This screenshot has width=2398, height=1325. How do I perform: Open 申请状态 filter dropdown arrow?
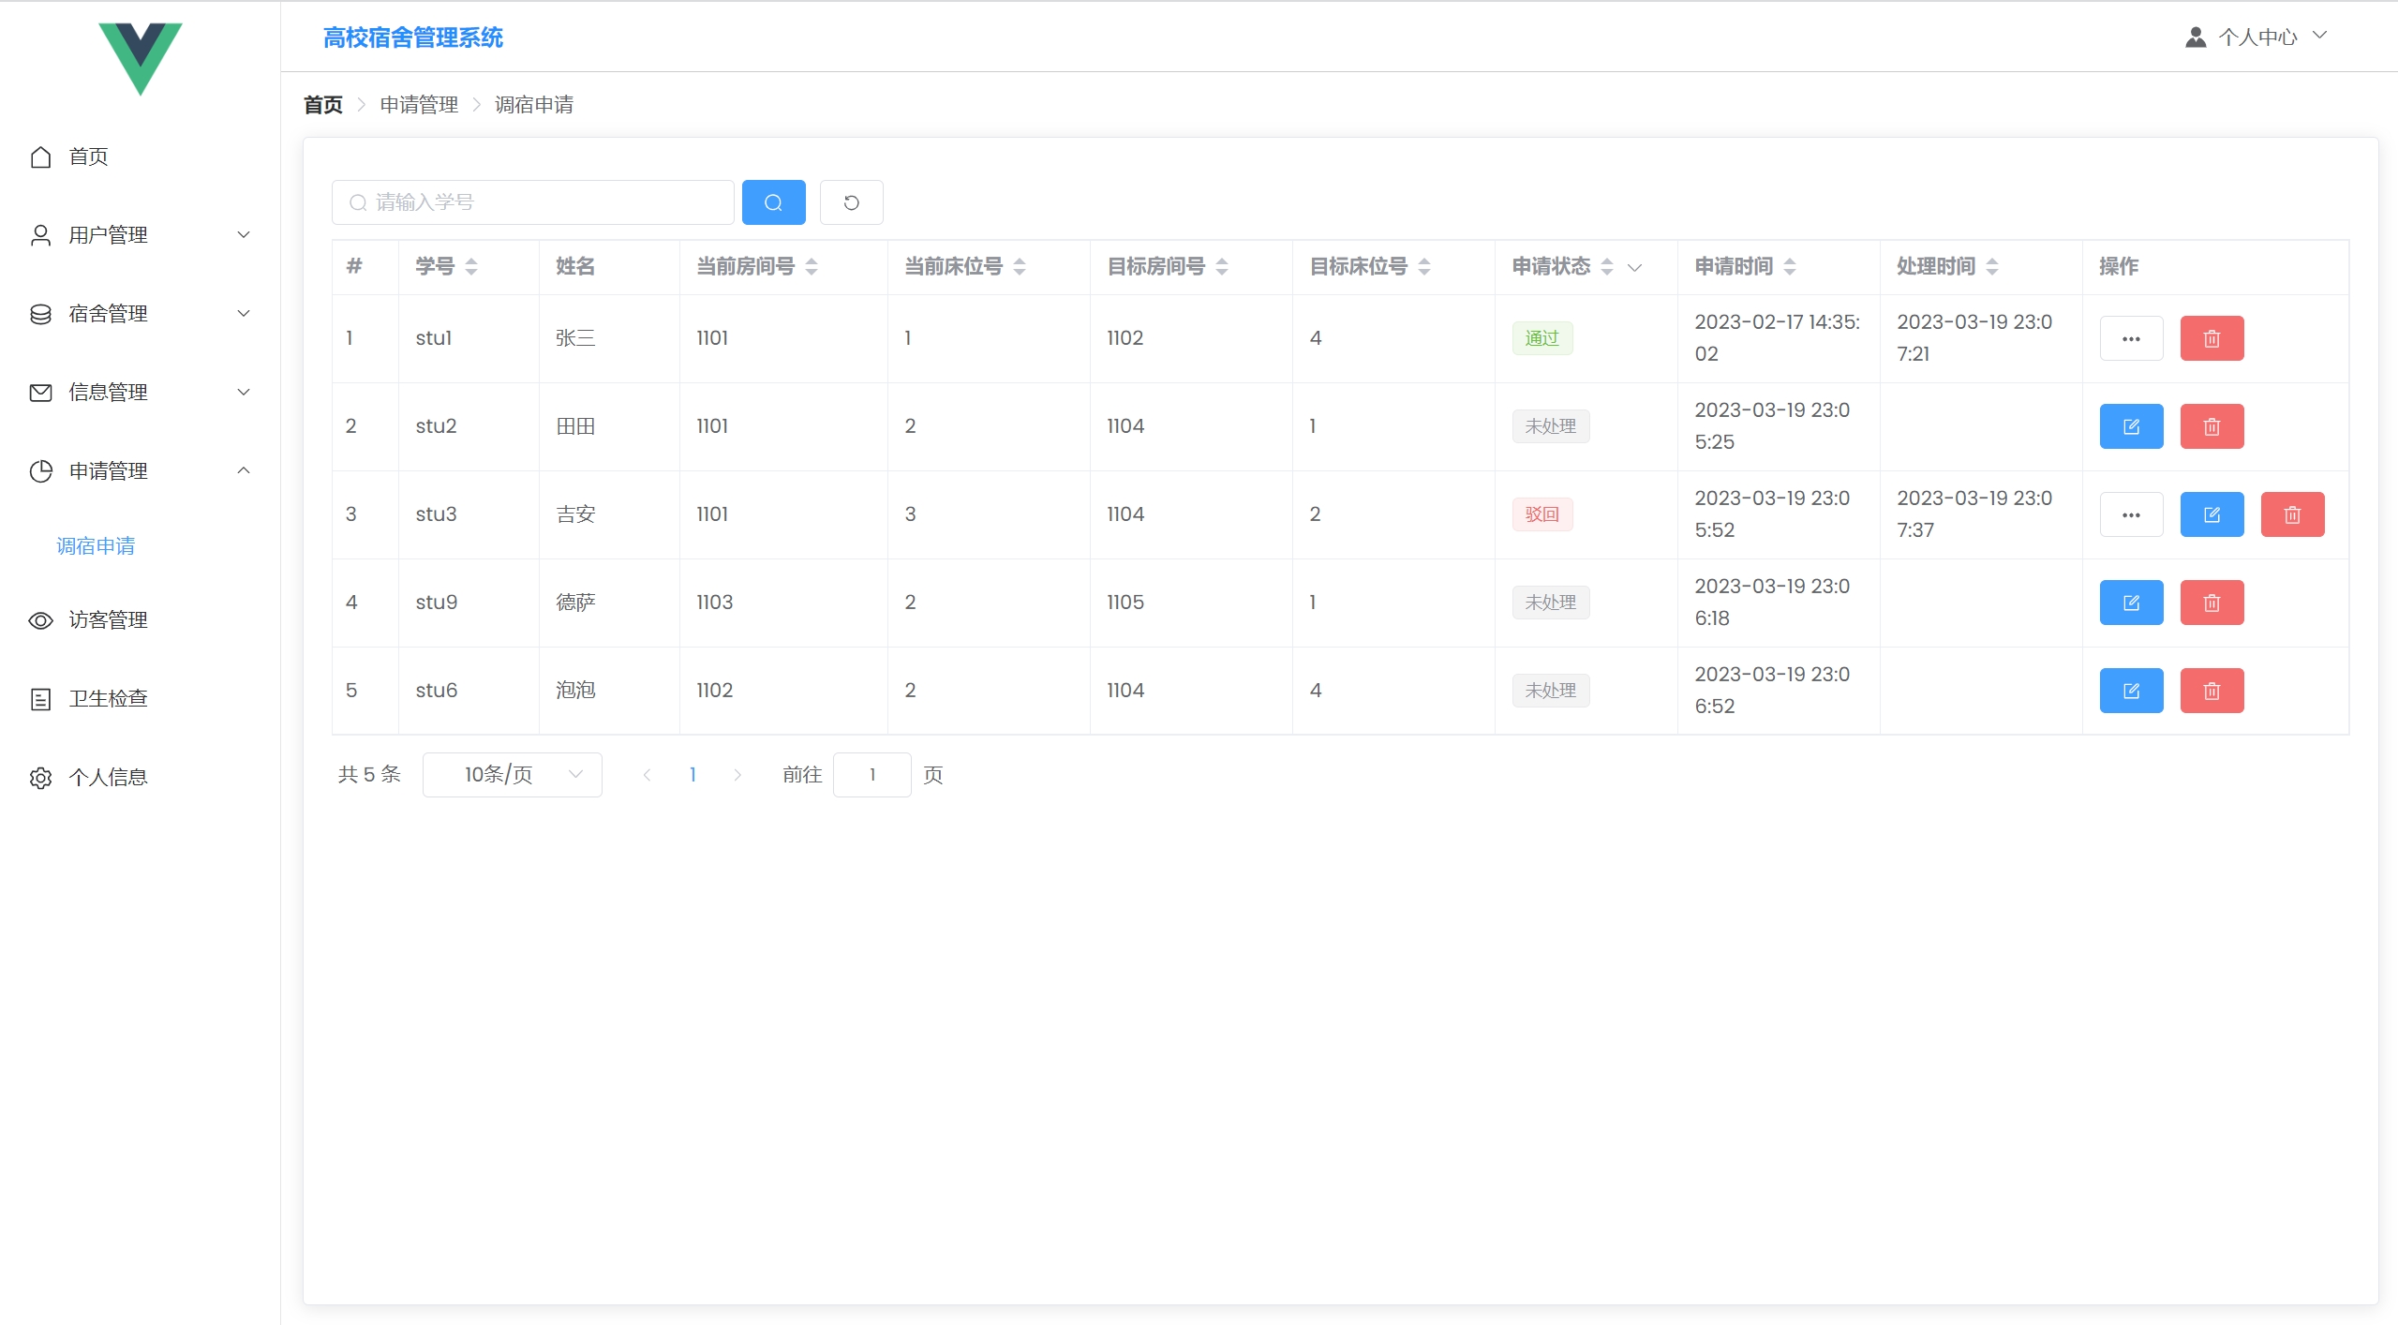(x=1634, y=268)
